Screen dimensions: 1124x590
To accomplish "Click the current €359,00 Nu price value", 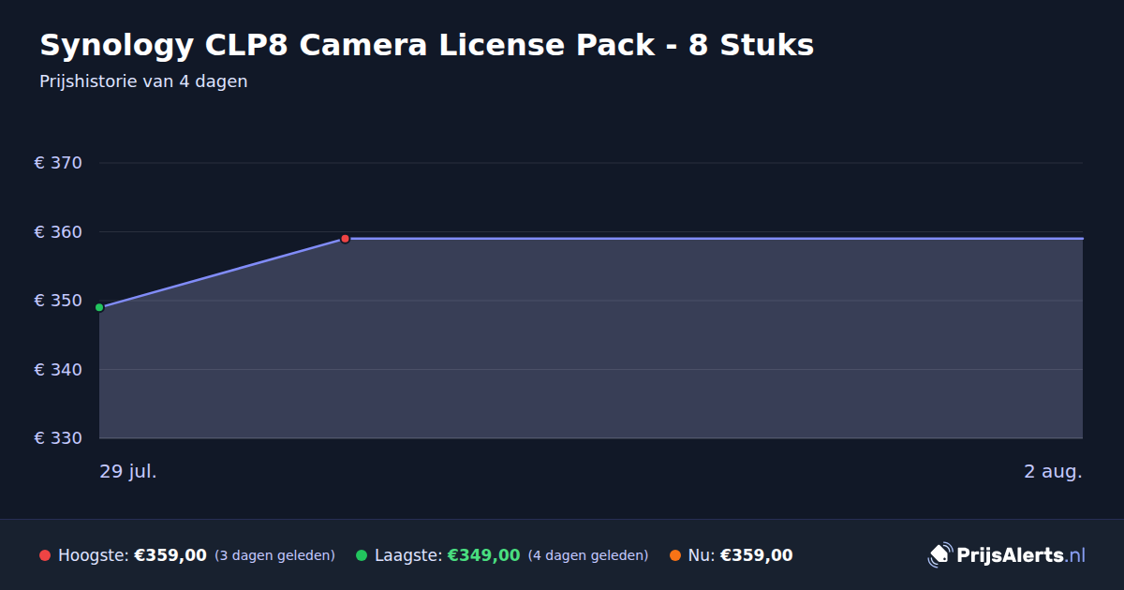I will [x=756, y=555].
